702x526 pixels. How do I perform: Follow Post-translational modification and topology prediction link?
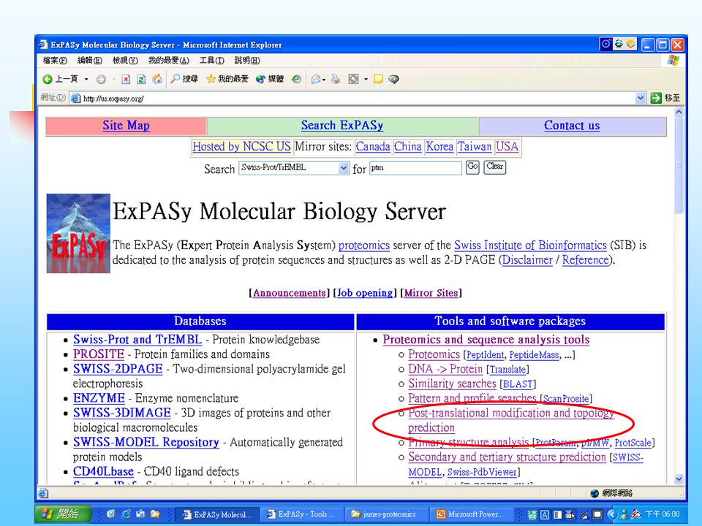coord(511,420)
